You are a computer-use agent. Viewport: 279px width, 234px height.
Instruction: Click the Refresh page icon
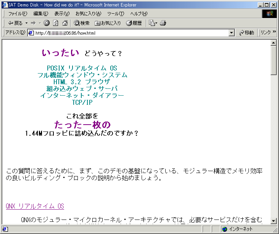point(56,23)
